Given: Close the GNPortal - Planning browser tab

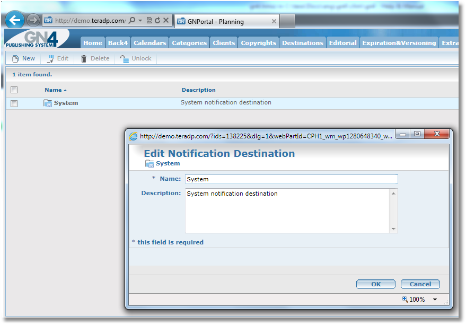Looking at the screenshot, I should pos(274,21).
